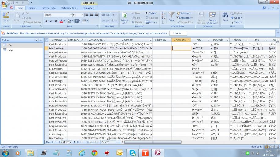Click the Office button logo
Image resolution: width=280 pixels, height=157 pixels.
coord(5,4)
